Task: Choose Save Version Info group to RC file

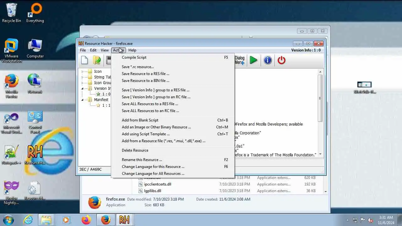Action: [x=173, y=97]
